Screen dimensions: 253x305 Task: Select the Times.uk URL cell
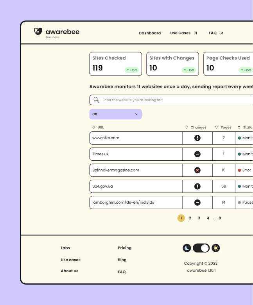(x=136, y=154)
